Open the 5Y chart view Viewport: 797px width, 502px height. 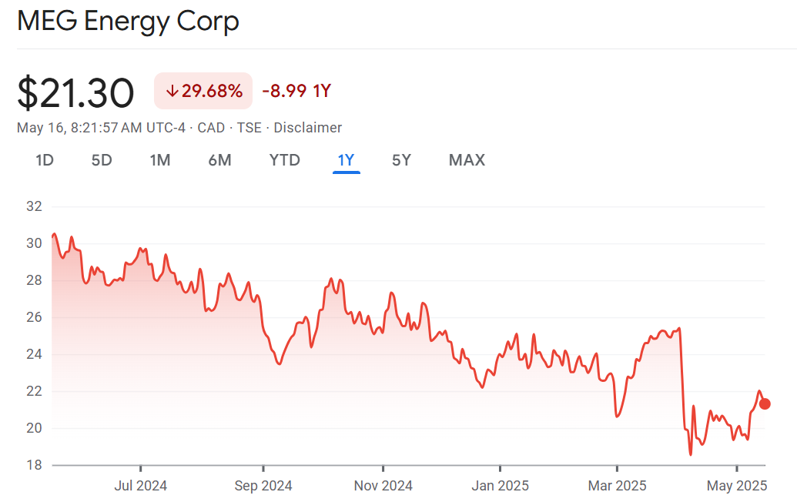point(401,160)
